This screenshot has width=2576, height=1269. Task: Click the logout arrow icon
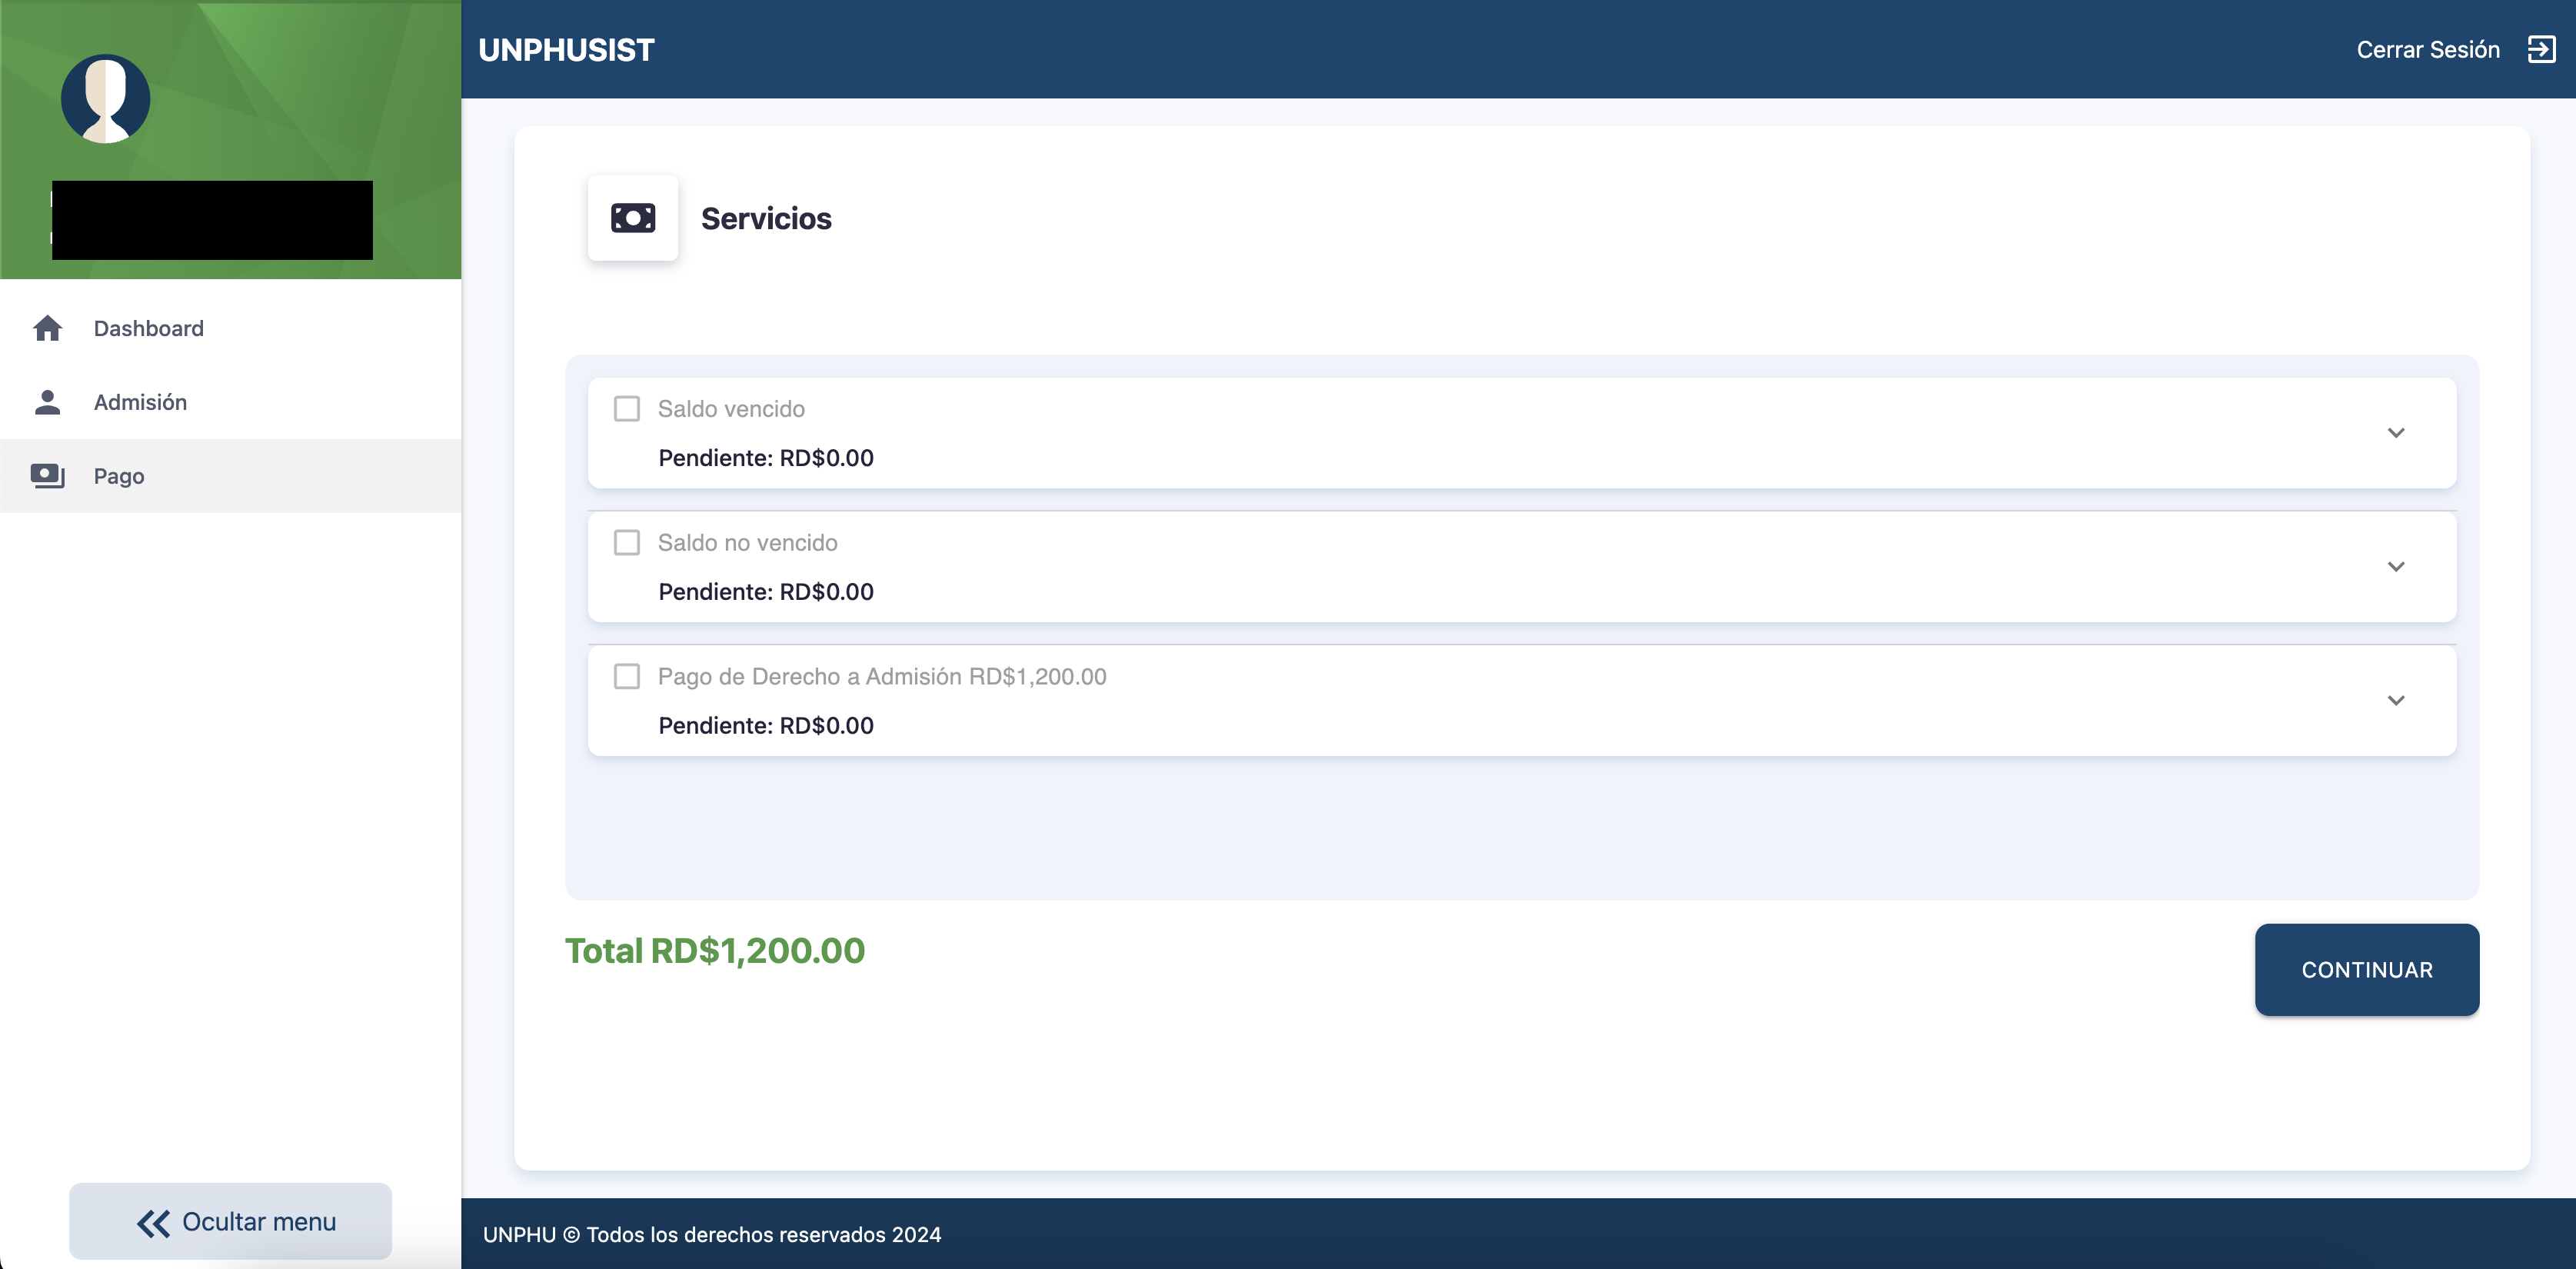coord(2541,49)
